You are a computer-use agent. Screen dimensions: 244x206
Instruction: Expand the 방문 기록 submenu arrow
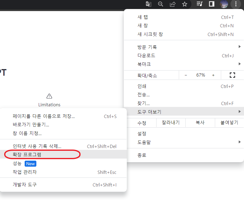click(239, 47)
